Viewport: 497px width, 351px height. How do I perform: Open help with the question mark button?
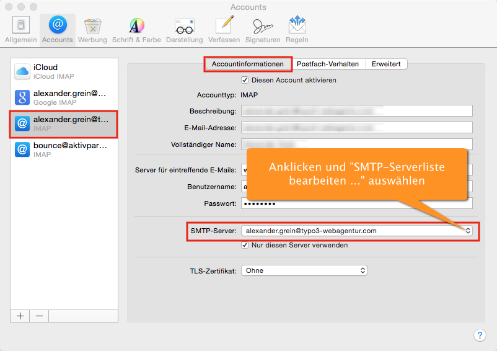tap(480, 335)
